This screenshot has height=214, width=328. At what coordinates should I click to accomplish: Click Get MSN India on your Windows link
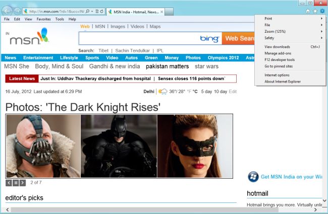[291, 177]
